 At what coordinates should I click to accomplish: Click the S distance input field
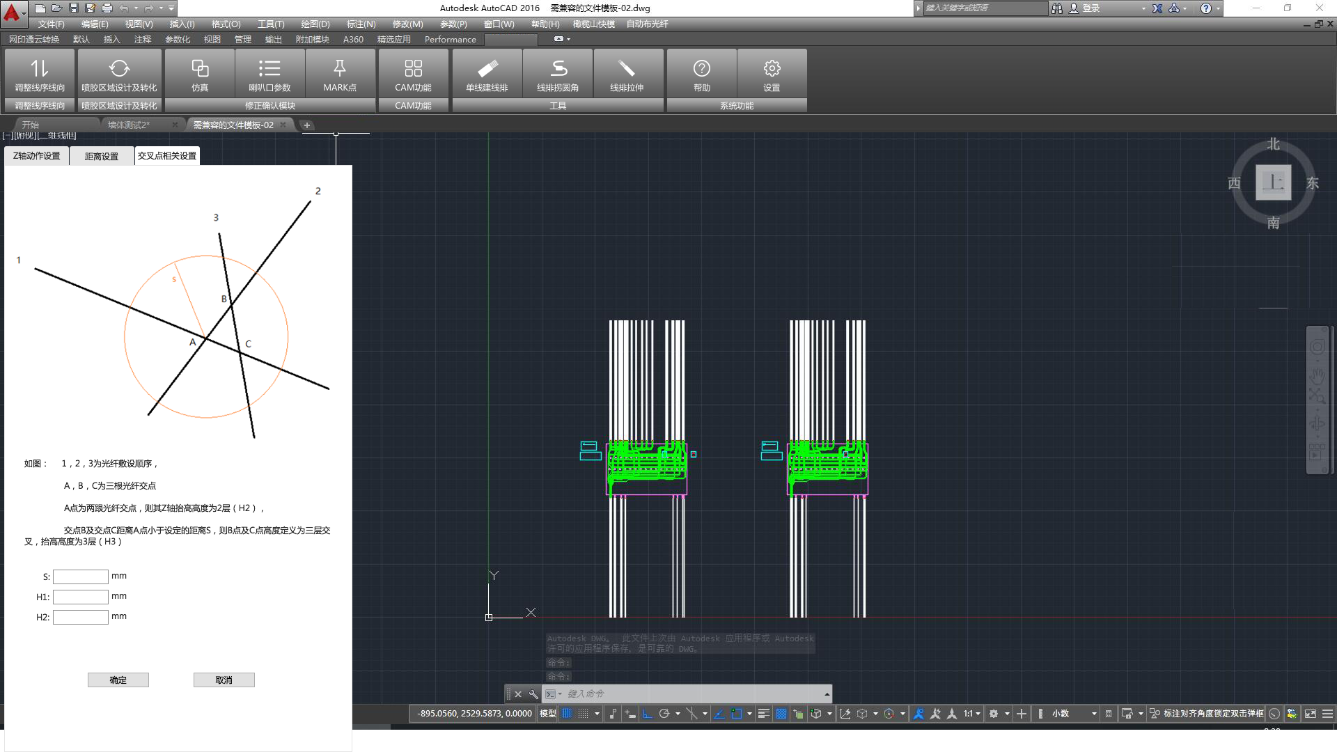click(x=81, y=577)
